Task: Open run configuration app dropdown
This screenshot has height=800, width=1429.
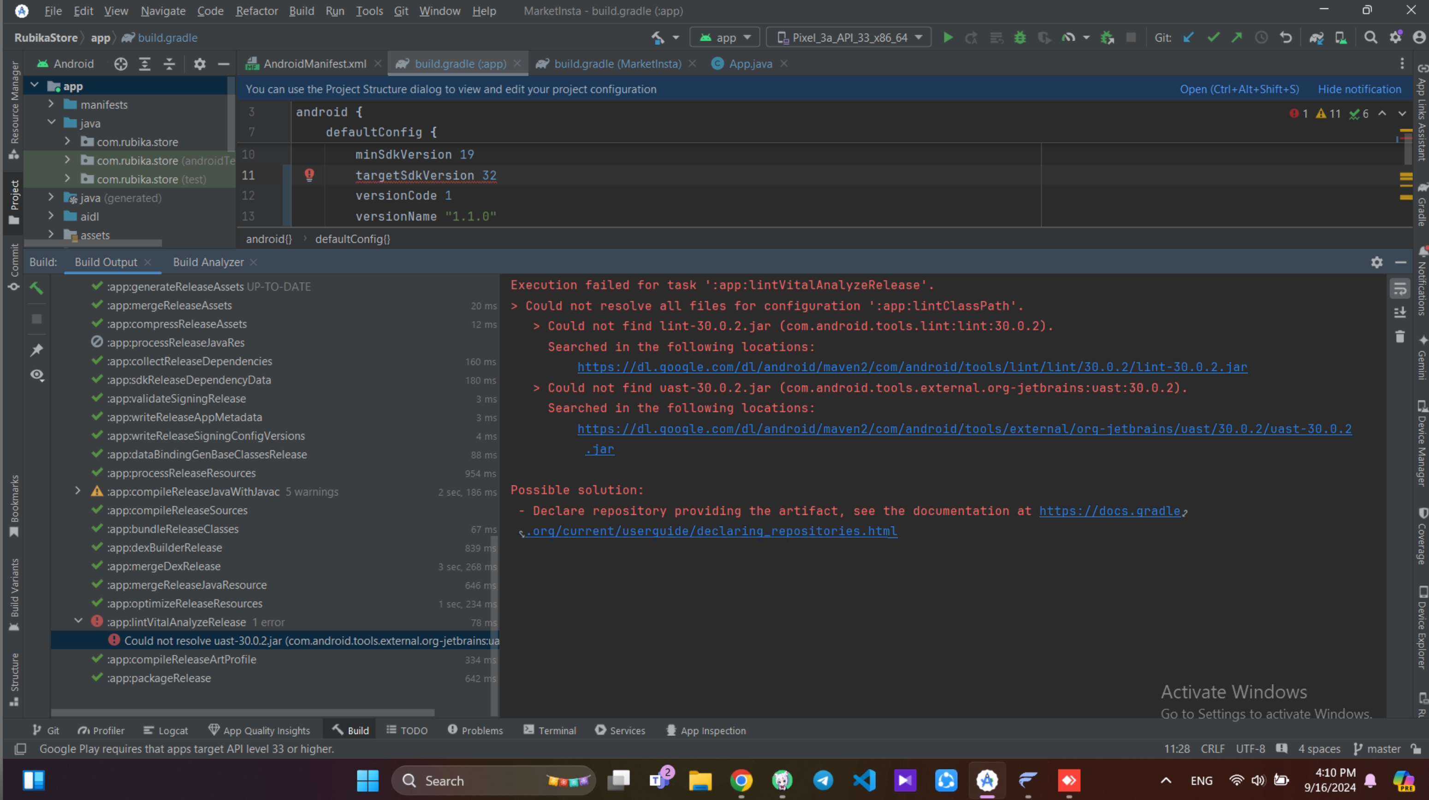Action: coord(725,37)
